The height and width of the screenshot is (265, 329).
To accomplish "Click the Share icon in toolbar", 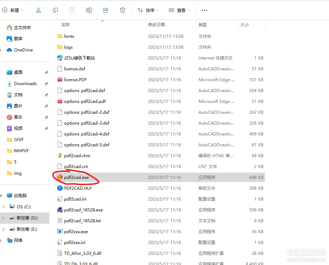I will click(x=106, y=10).
